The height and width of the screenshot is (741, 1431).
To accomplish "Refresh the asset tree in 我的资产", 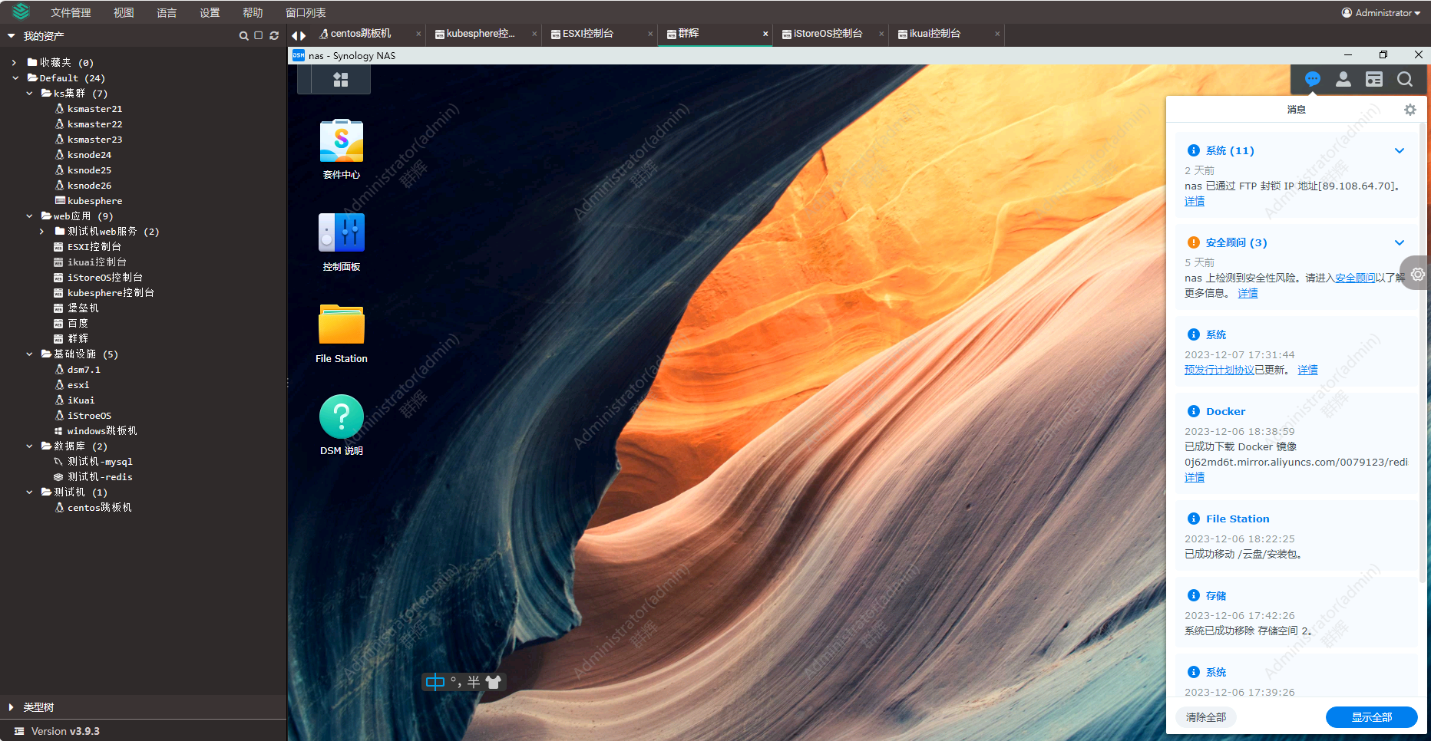I will point(274,36).
